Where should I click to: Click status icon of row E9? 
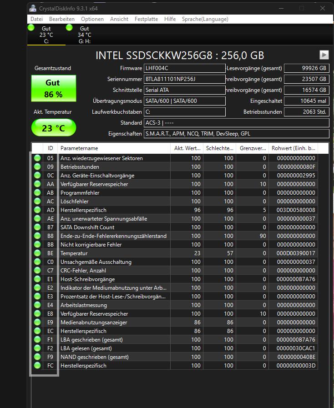tap(37, 322)
